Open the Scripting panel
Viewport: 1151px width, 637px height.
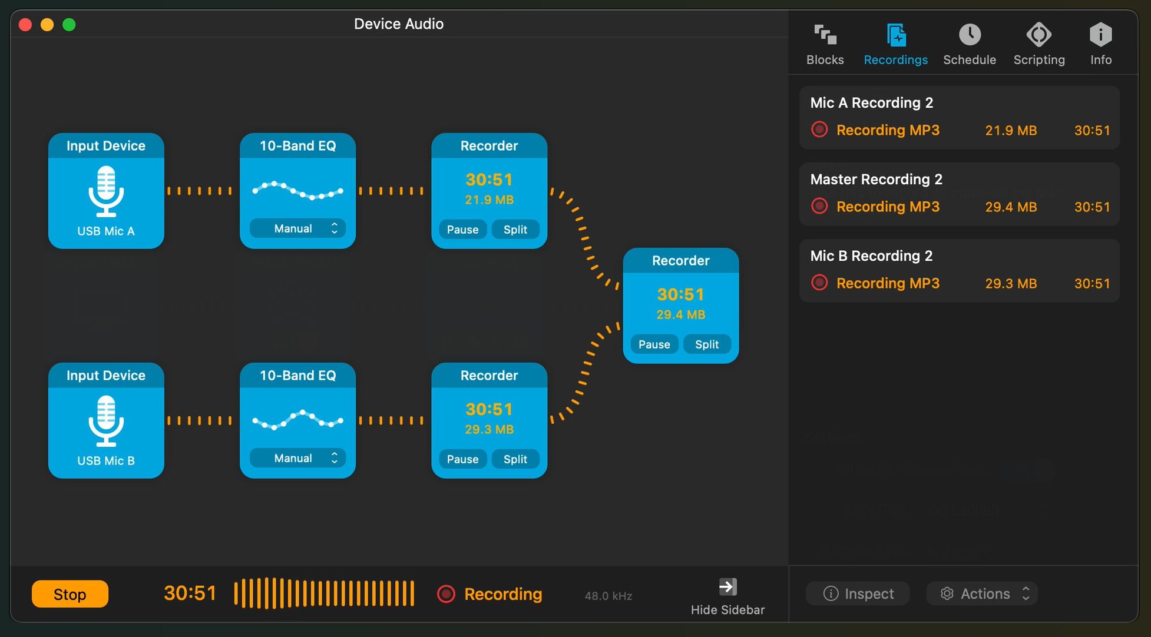point(1039,41)
